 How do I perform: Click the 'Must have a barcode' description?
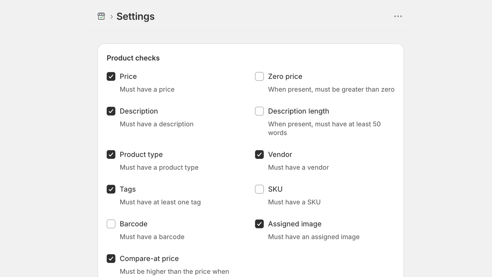click(152, 237)
